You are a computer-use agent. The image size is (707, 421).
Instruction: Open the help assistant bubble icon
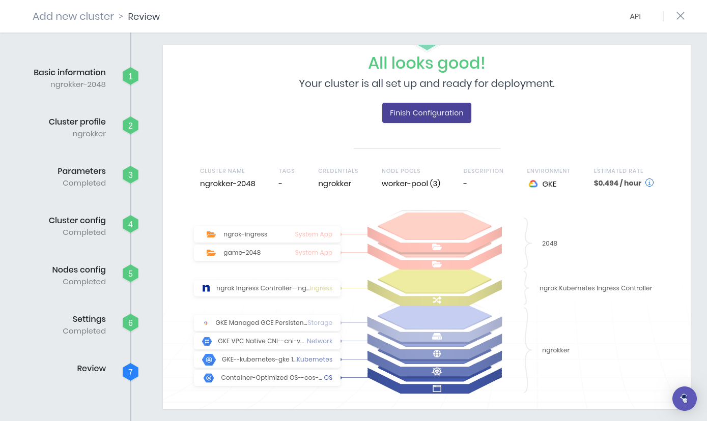tap(685, 399)
